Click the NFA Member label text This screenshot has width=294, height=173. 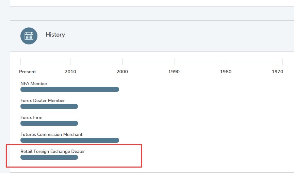pyautogui.click(x=34, y=83)
